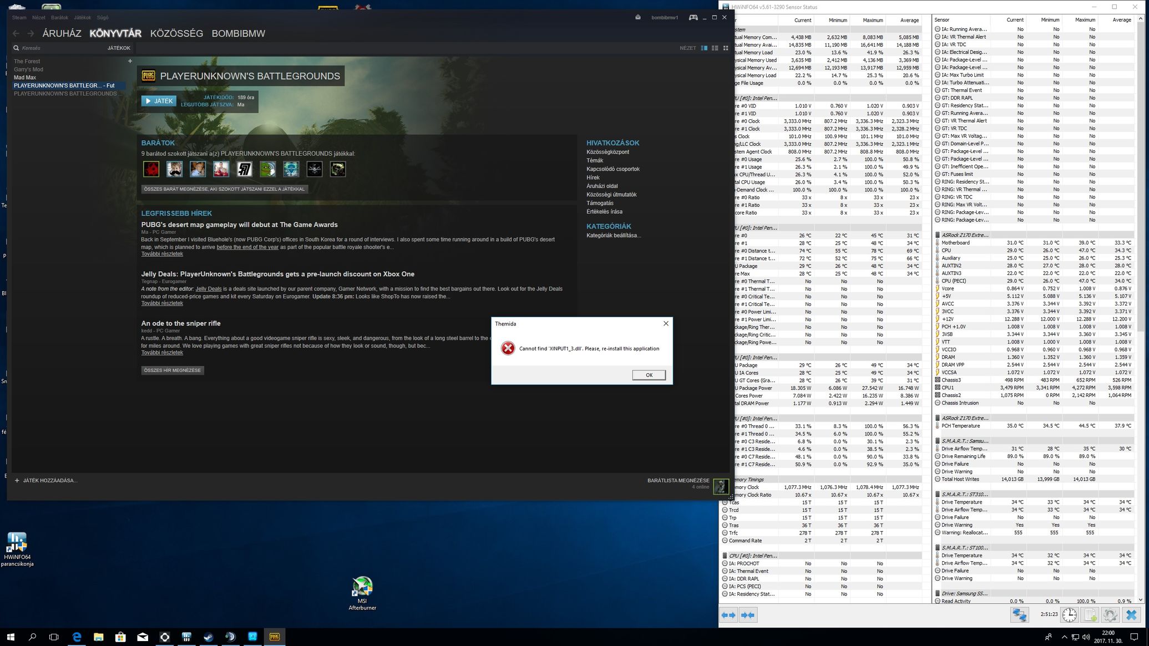Open bombibmw1 account dropdown
The height and width of the screenshot is (646, 1149).
664,17
